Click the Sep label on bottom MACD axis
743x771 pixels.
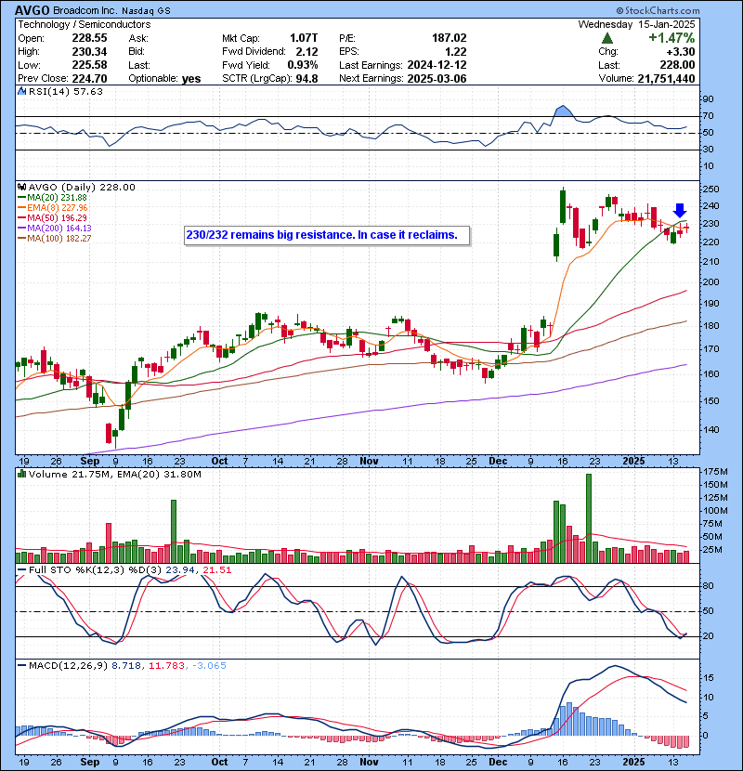coord(89,762)
